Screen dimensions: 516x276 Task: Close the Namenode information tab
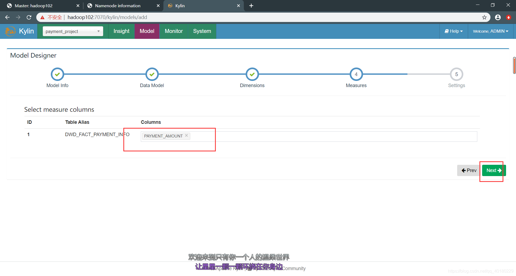158,6
